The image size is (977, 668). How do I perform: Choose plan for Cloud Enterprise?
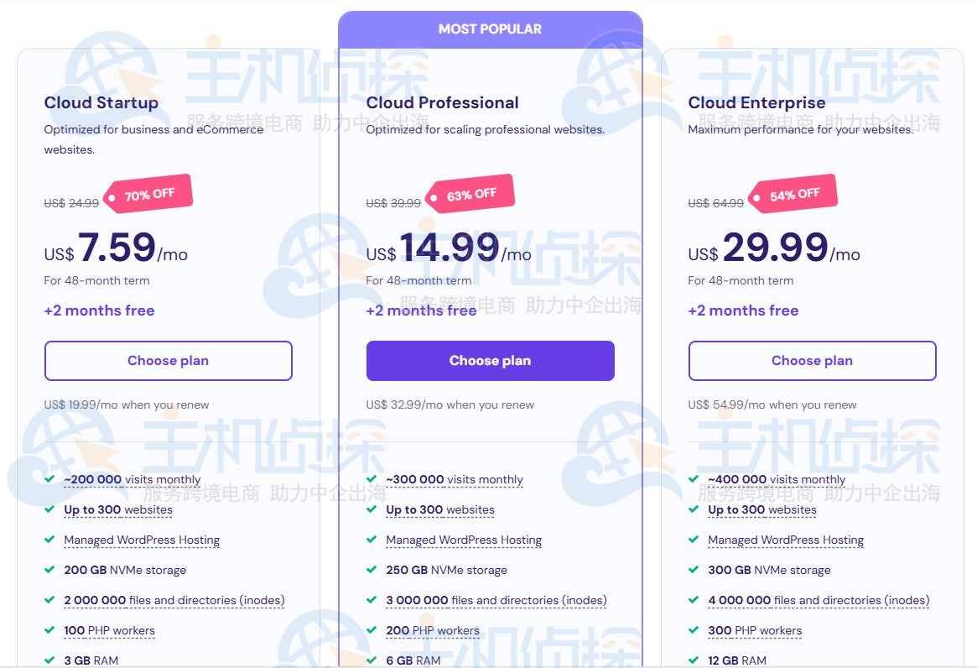click(x=812, y=360)
